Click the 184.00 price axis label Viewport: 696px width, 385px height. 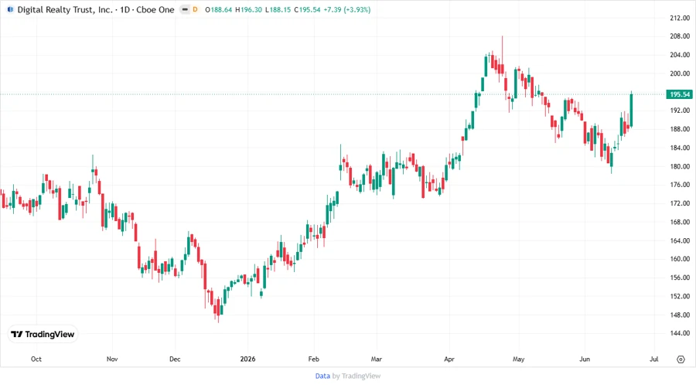click(680, 148)
